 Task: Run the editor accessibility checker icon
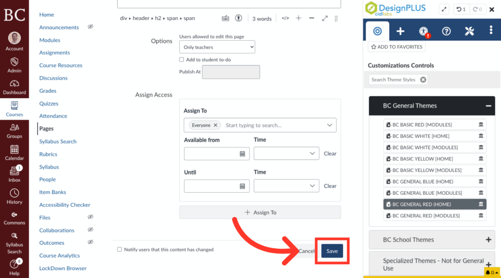pos(238,18)
